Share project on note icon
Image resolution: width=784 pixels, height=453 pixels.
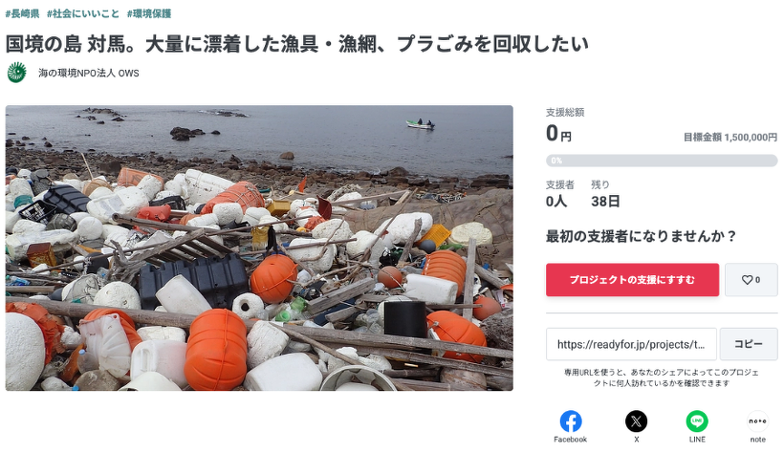click(x=757, y=421)
